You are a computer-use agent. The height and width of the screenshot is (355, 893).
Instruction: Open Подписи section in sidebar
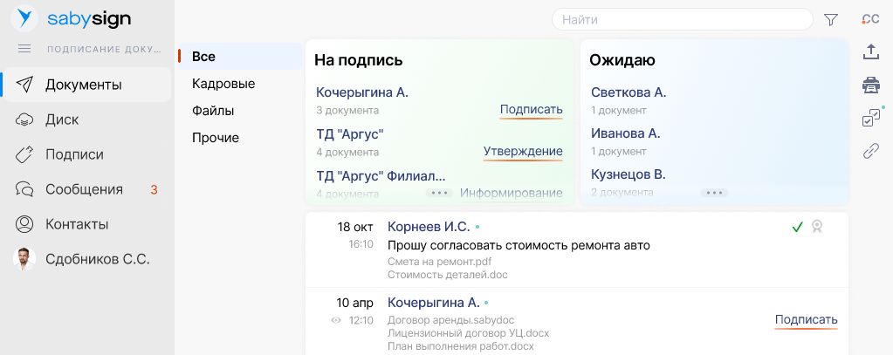(74, 154)
